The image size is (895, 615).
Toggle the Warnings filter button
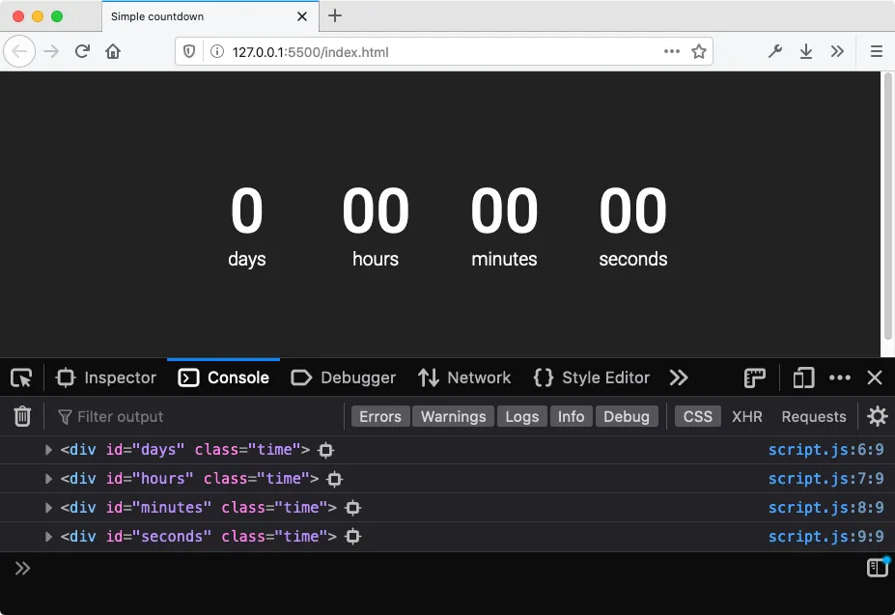(x=453, y=416)
